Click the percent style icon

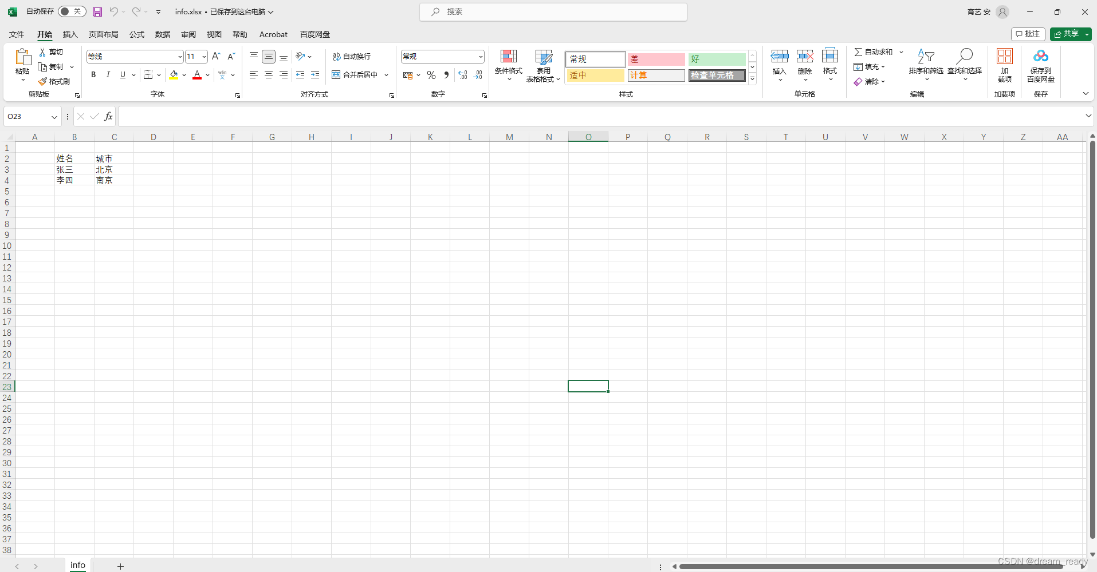431,75
